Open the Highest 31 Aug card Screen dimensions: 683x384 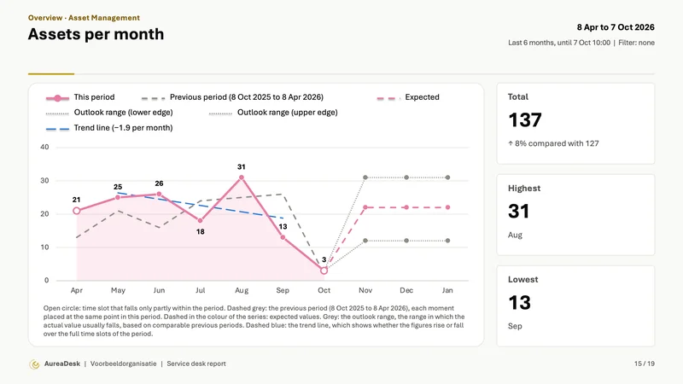click(575, 215)
